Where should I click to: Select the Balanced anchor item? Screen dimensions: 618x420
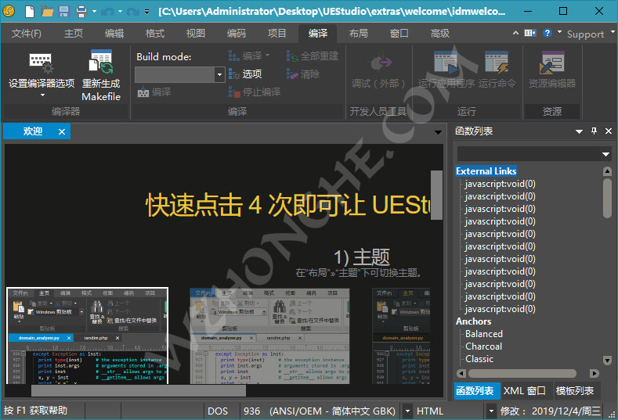coord(484,334)
